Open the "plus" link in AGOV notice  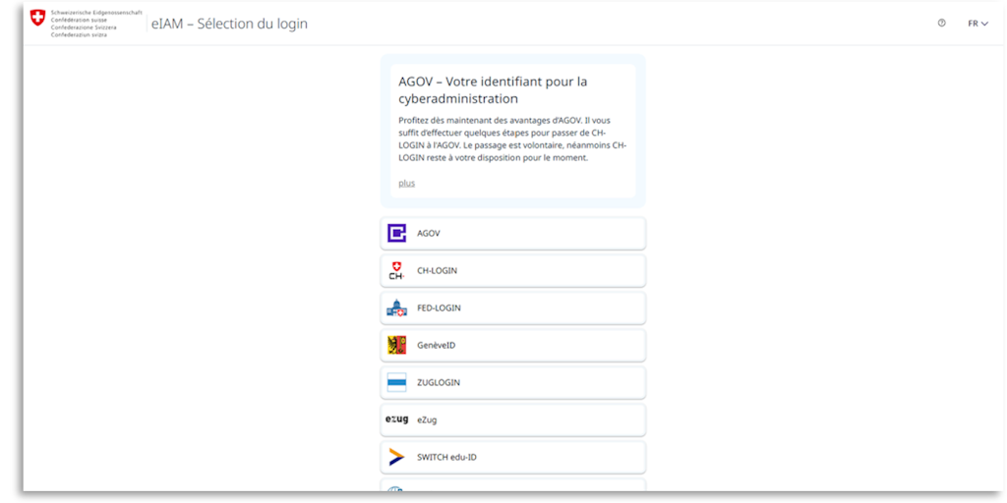(406, 184)
